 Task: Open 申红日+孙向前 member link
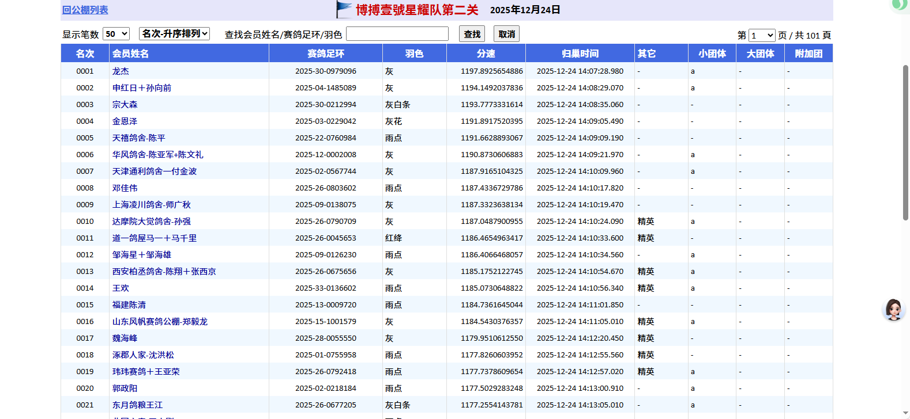[142, 88]
